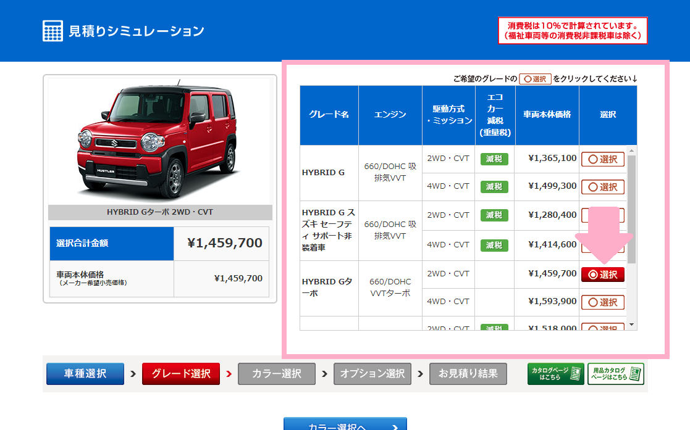Image resolution: width=690 pixels, height=430 pixels.
Task: Click the grade table scrollbar thumb
Action: [631, 209]
